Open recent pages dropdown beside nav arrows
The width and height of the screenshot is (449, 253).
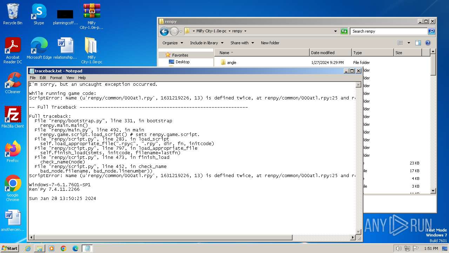click(181, 31)
